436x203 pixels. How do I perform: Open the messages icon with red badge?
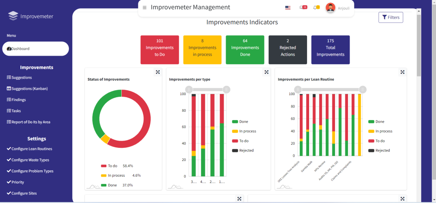point(303,7)
